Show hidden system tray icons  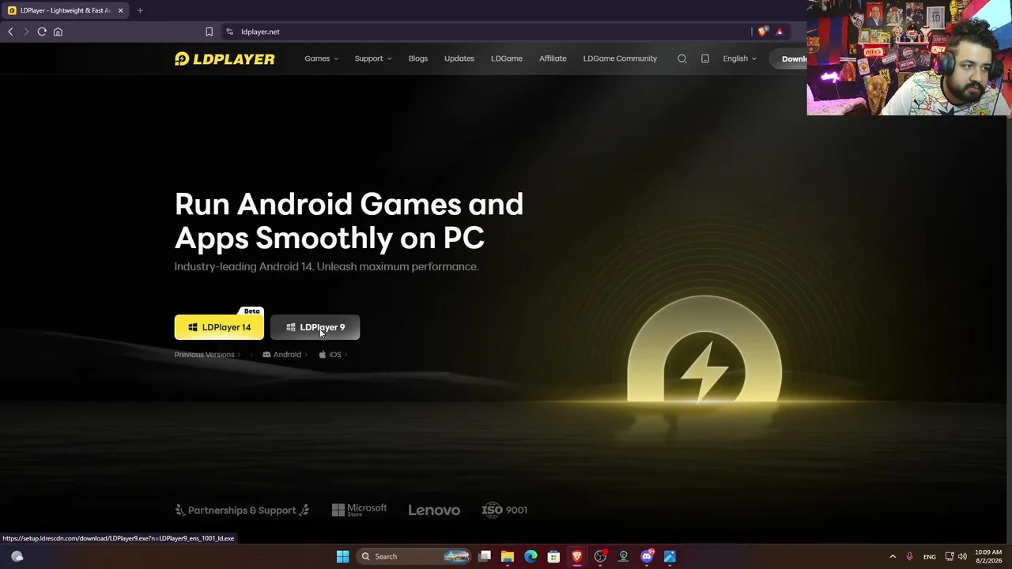pyautogui.click(x=893, y=556)
